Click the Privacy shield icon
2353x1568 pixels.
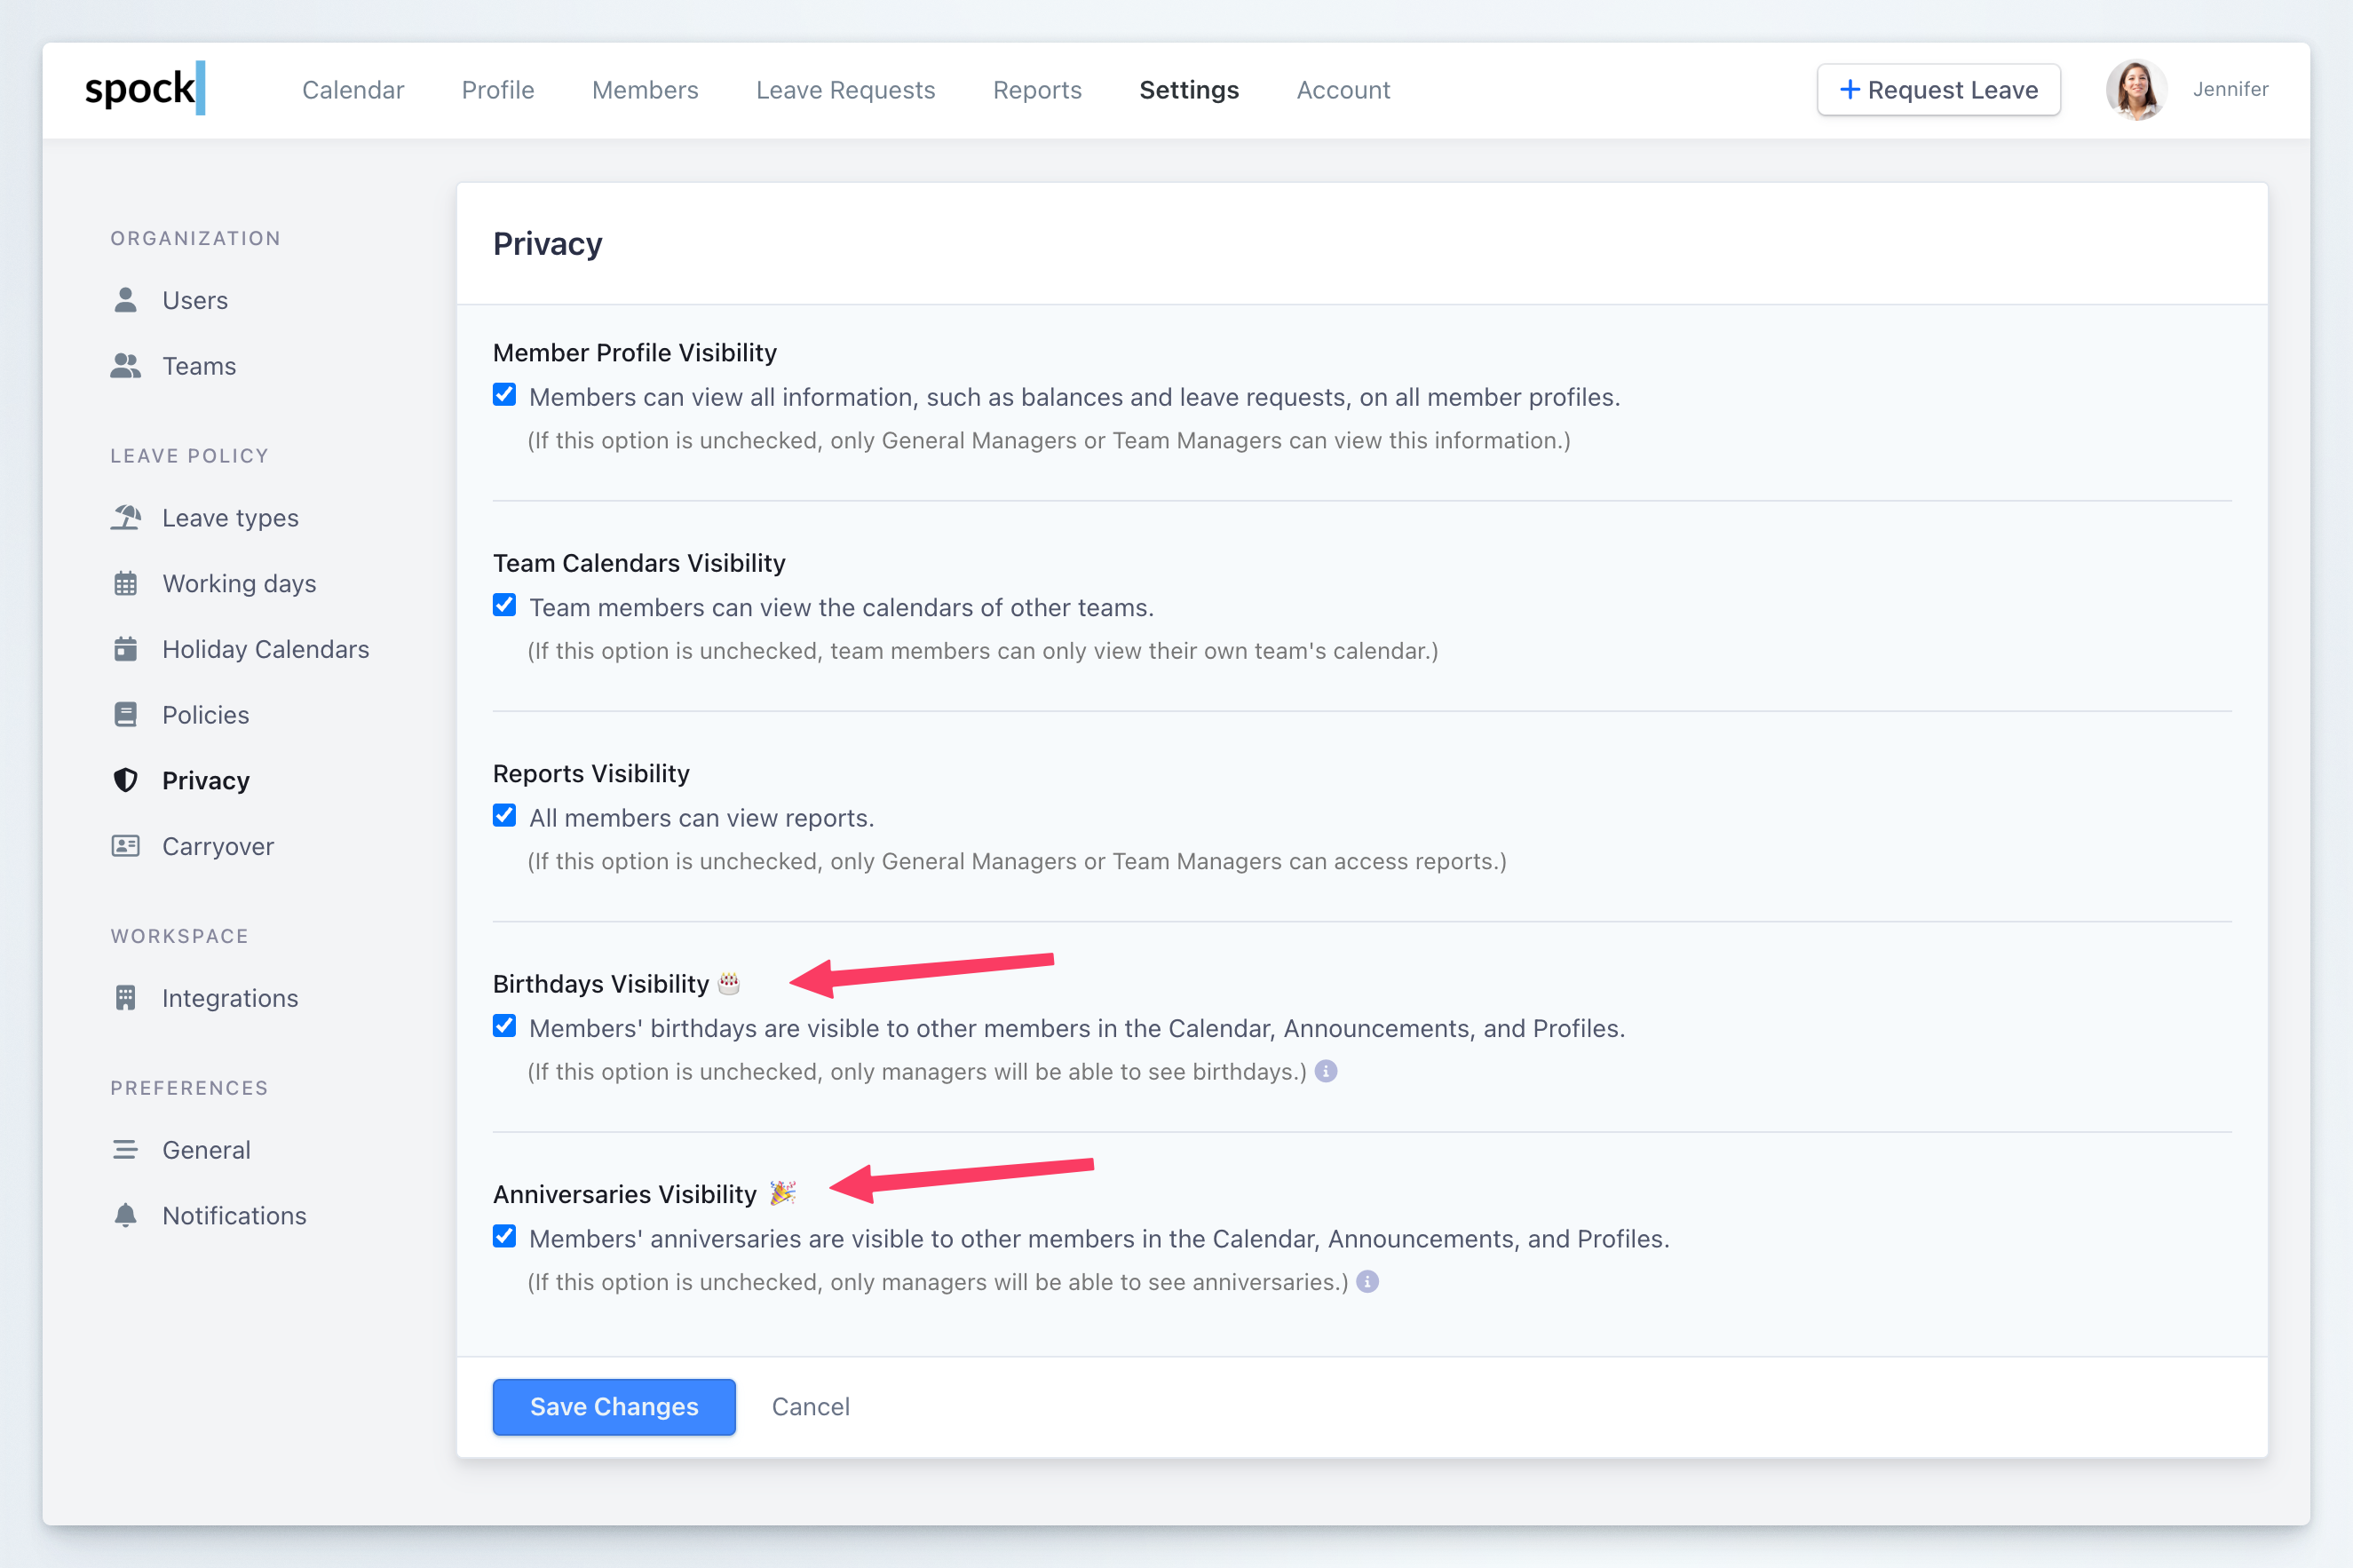tap(125, 780)
